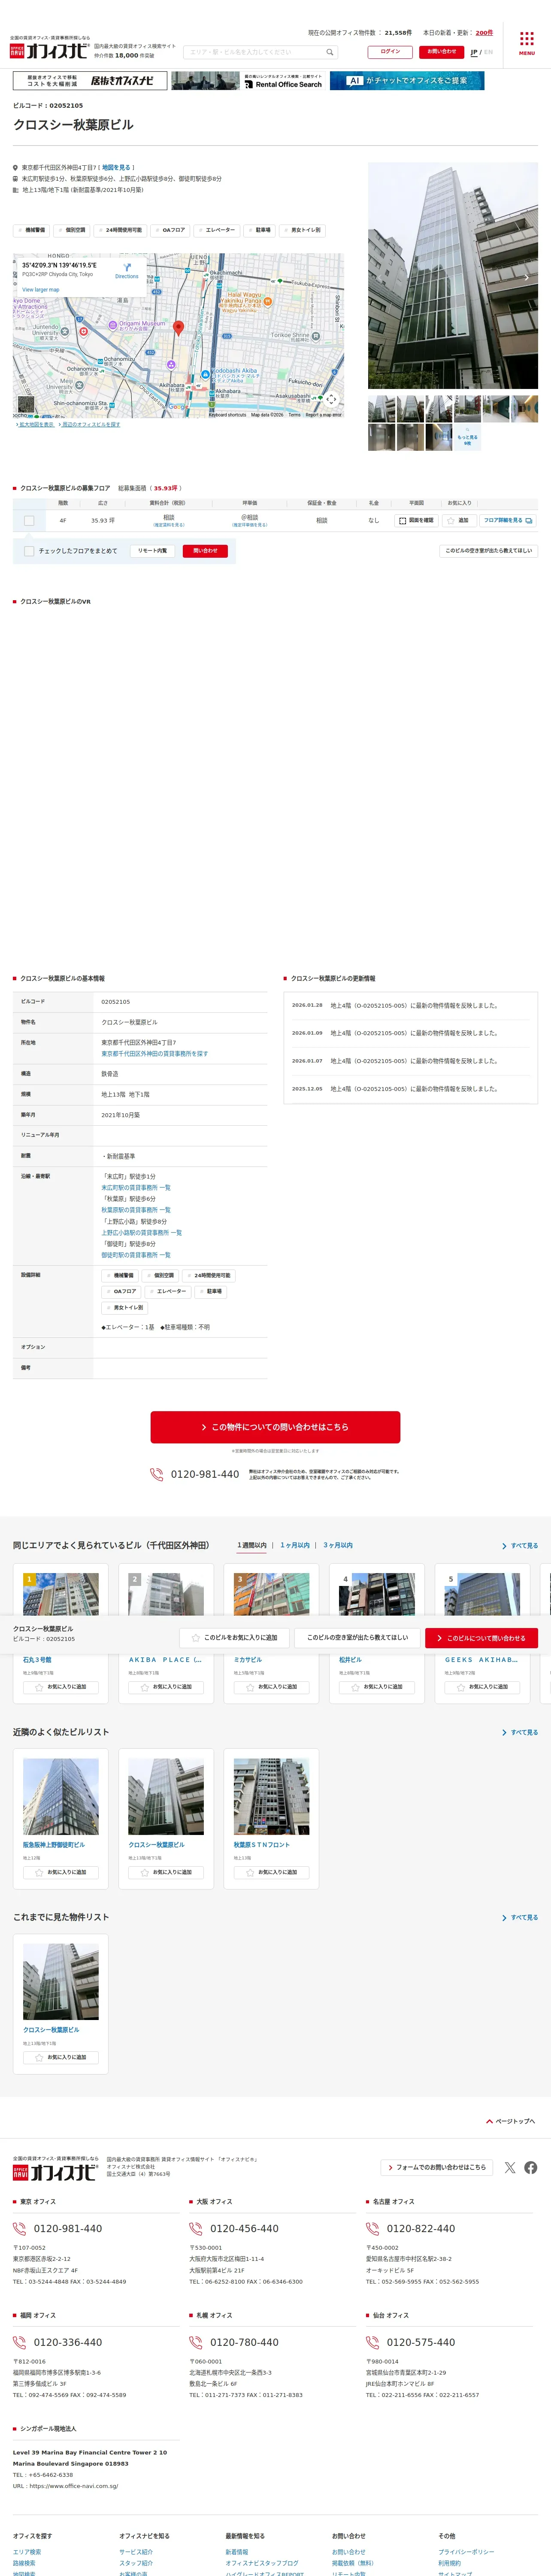Click the red お問い合わせ header button
The height and width of the screenshot is (2576, 551).
click(x=441, y=51)
